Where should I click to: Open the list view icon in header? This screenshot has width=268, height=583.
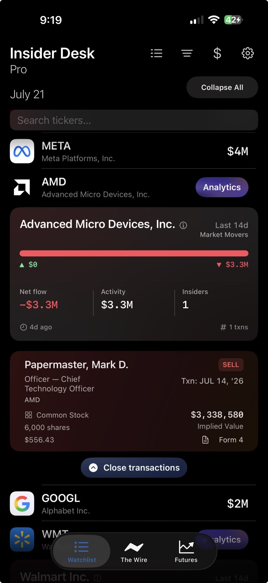[x=156, y=53]
